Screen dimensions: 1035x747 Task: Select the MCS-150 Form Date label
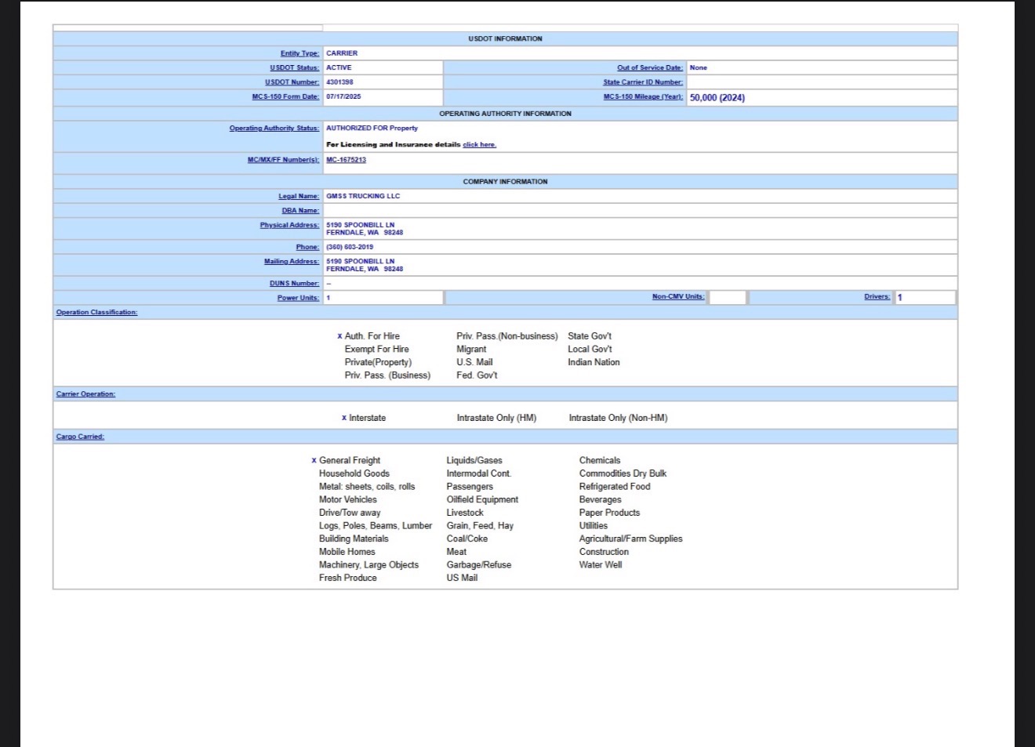point(285,97)
